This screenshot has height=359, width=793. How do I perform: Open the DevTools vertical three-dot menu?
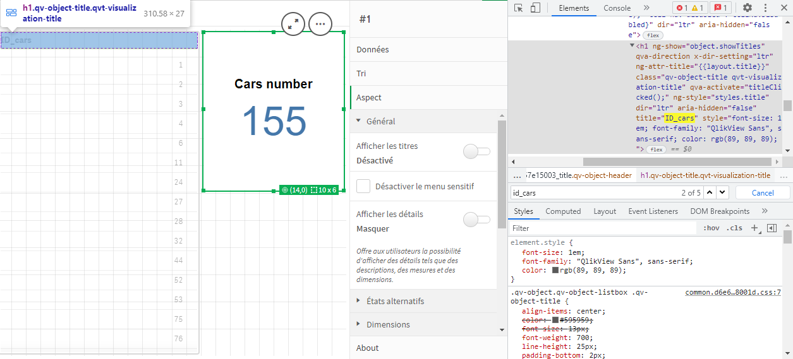click(x=765, y=8)
